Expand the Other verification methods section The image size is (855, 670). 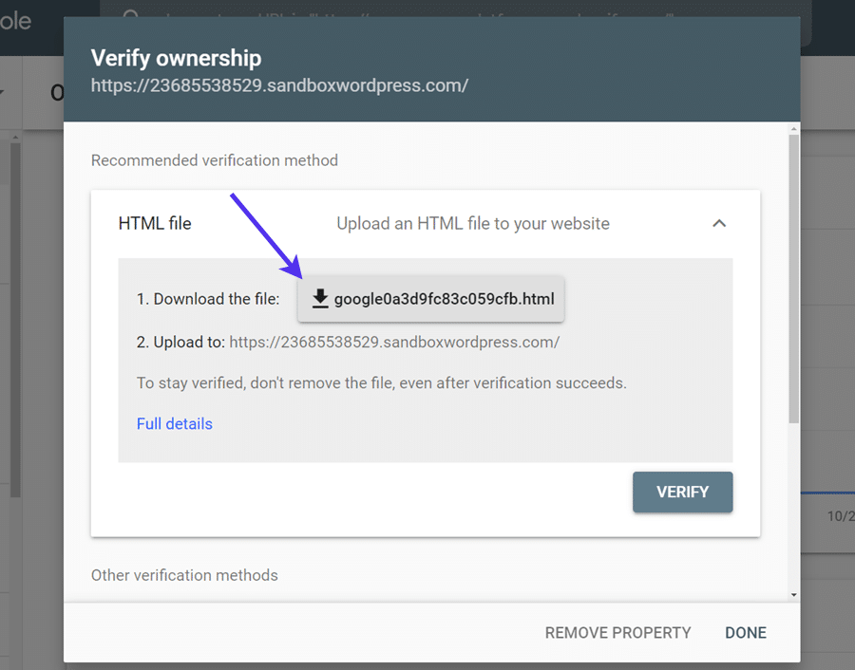coord(183,575)
